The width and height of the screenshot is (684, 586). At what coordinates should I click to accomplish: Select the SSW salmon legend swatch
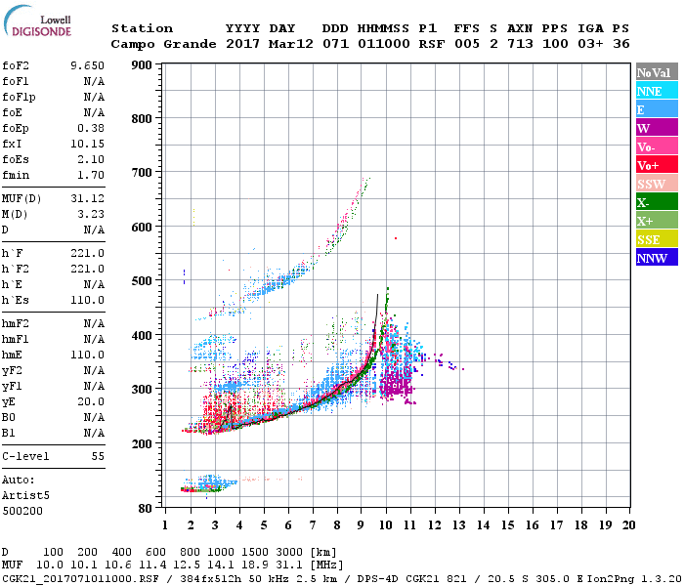(x=657, y=184)
